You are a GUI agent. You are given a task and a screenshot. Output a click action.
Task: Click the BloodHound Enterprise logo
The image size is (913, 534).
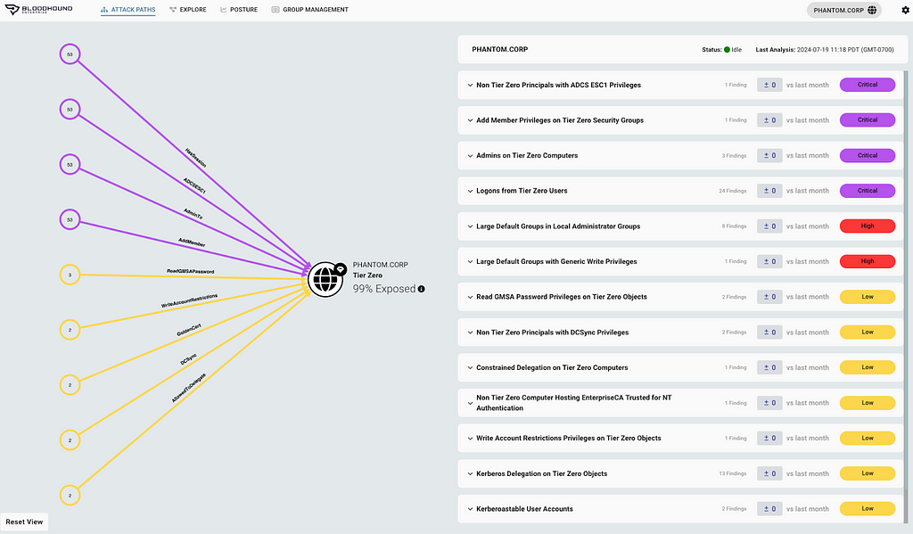click(39, 10)
